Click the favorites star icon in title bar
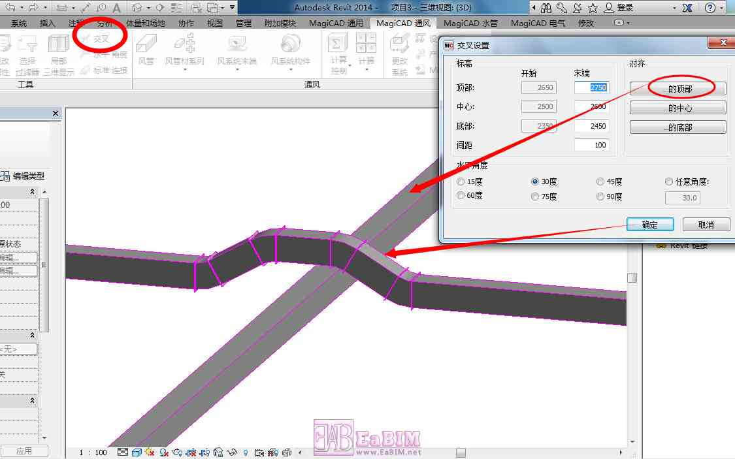The width and height of the screenshot is (735, 459). [x=593, y=7]
